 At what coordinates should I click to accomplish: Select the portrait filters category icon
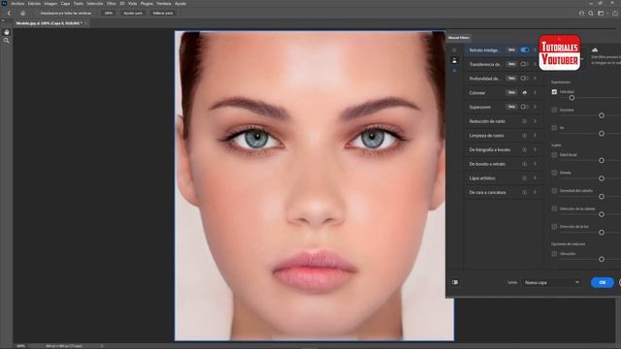[x=454, y=60]
